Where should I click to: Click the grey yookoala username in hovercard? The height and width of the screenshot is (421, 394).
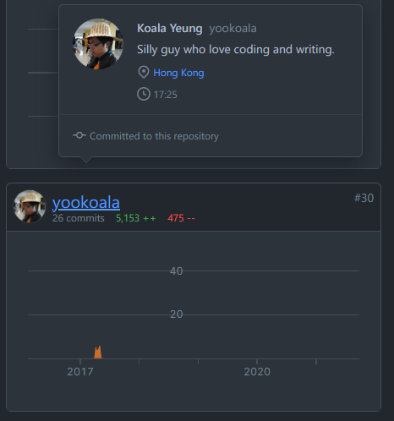tap(233, 28)
